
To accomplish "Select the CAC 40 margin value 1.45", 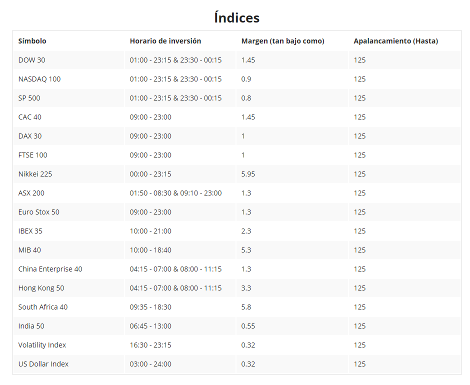I will pos(248,117).
